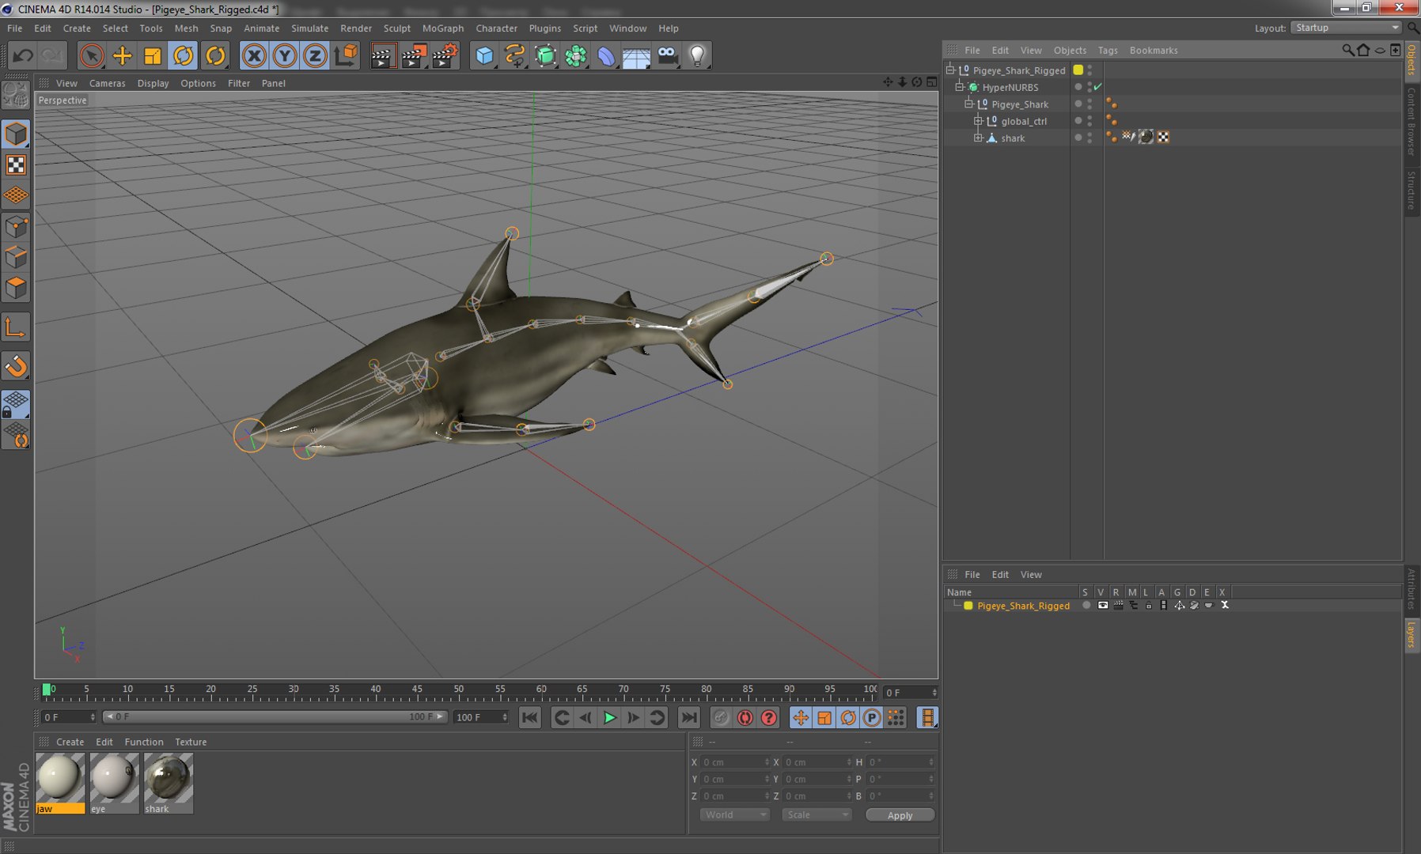Image resolution: width=1421 pixels, height=854 pixels.
Task: Open the material manager Texture menu
Action: click(191, 742)
